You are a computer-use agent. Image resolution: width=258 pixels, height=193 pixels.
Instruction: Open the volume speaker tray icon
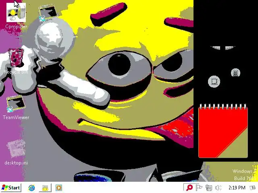click(x=218, y=188)
